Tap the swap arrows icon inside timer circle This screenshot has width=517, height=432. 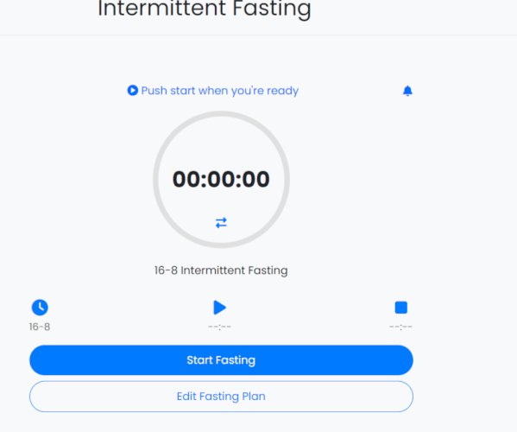(221, 223)
